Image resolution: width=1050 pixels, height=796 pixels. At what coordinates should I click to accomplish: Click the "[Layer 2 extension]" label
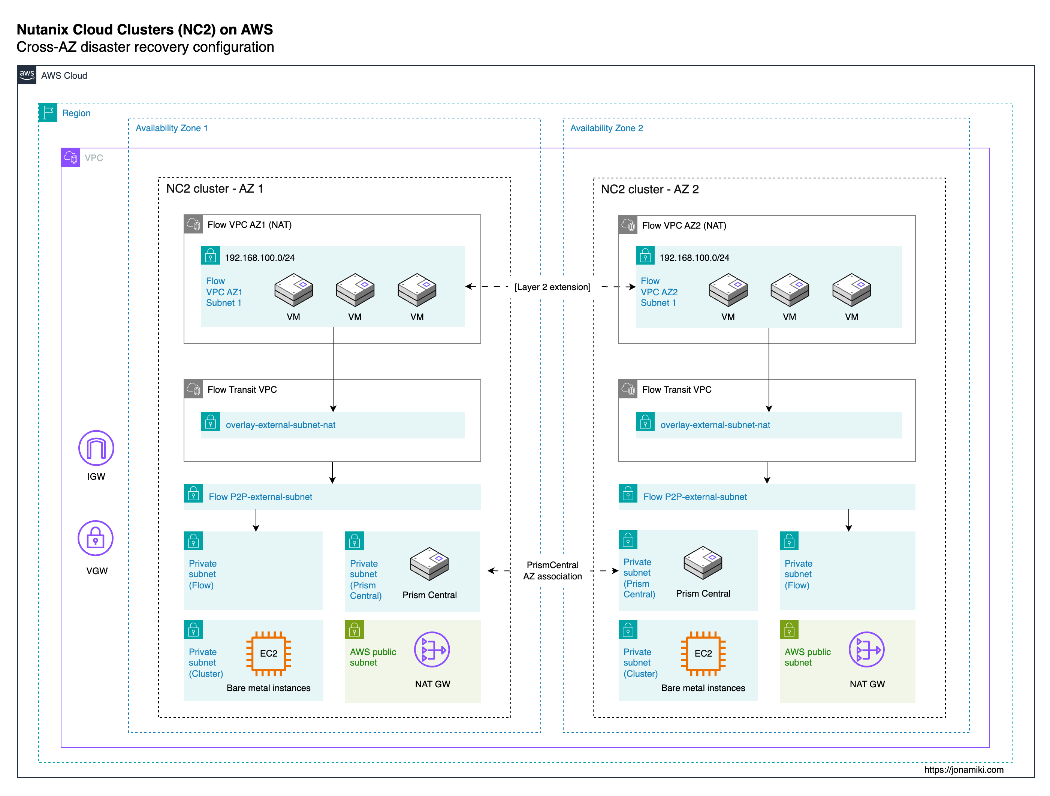tap(552, 287)
